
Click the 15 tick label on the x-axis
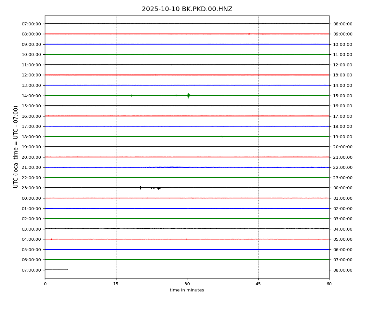(x=116, y=284)
